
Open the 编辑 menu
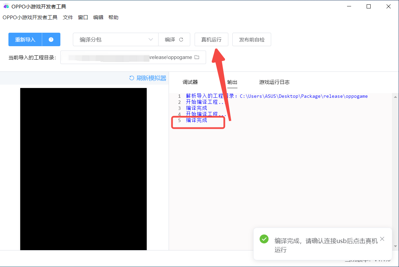pos(98,18)
